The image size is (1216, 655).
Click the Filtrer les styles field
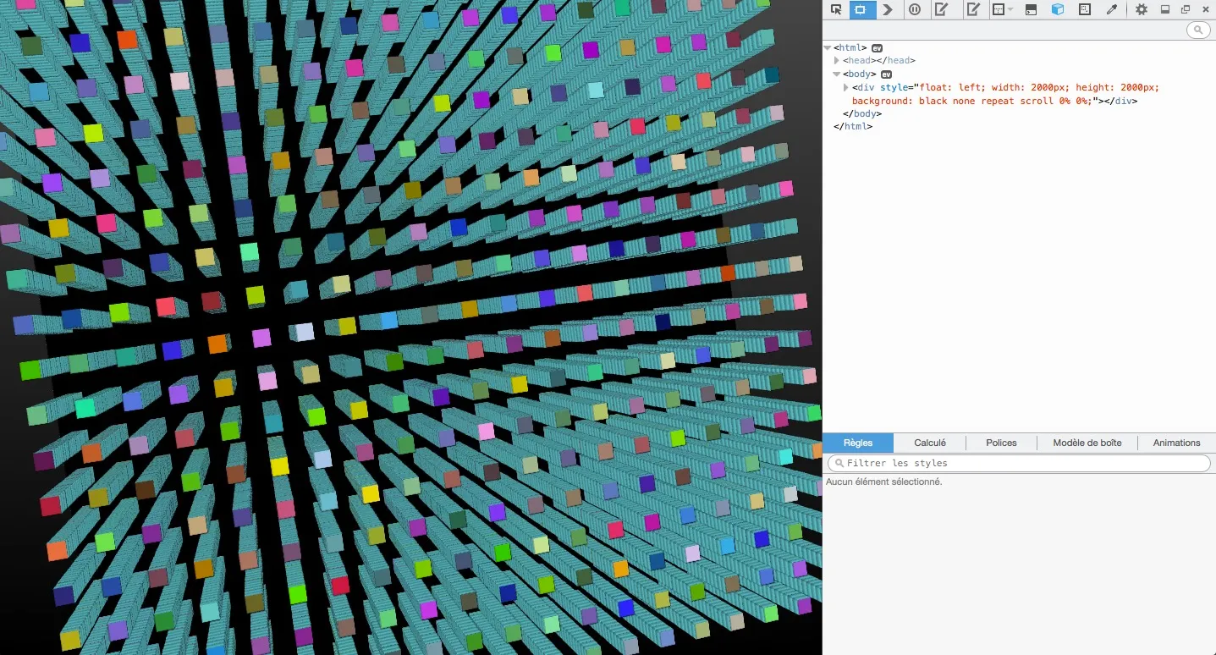1019,463
